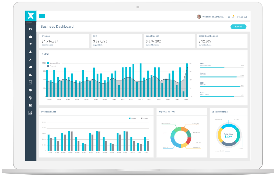The image size is (276, 177).
Task: Toggle the Expense legend in Profit and Loss
Action: click(144, 118)
